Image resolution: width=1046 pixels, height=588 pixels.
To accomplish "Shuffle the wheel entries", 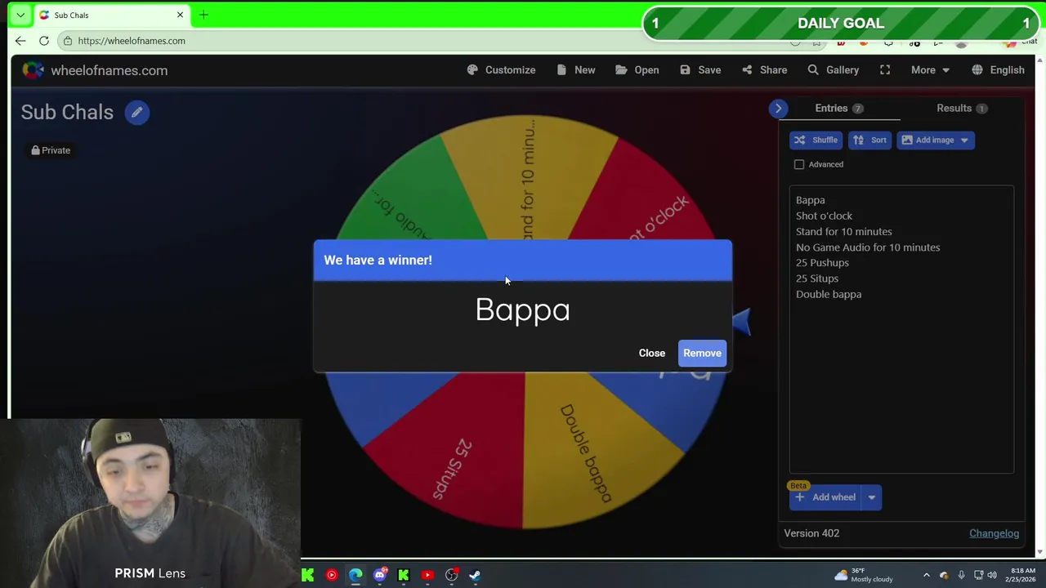I will point(816,140).
